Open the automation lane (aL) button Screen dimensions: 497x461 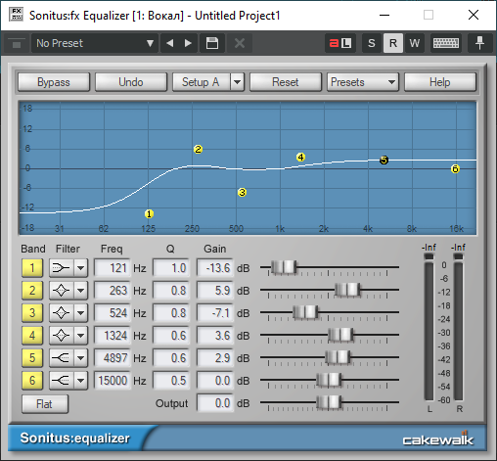(339, 43)
